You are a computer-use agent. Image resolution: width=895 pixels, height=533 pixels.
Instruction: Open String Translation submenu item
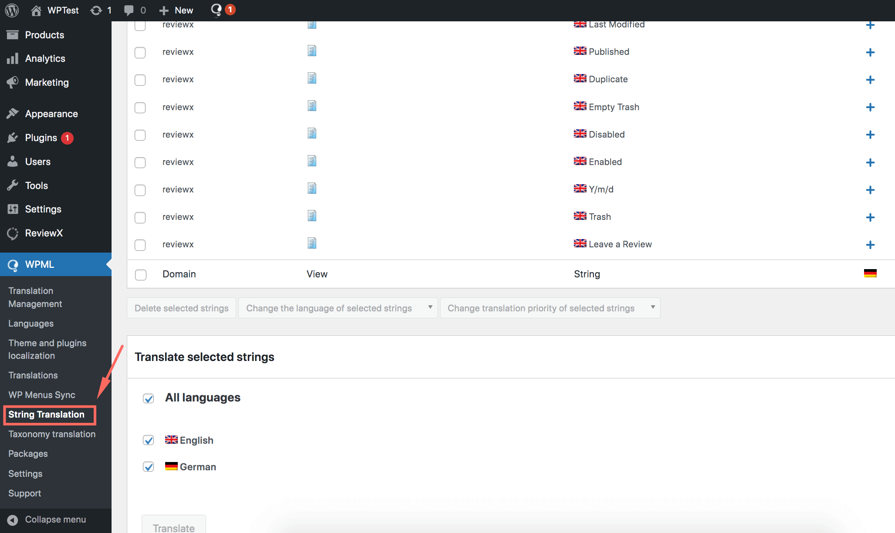coord(46,415)
